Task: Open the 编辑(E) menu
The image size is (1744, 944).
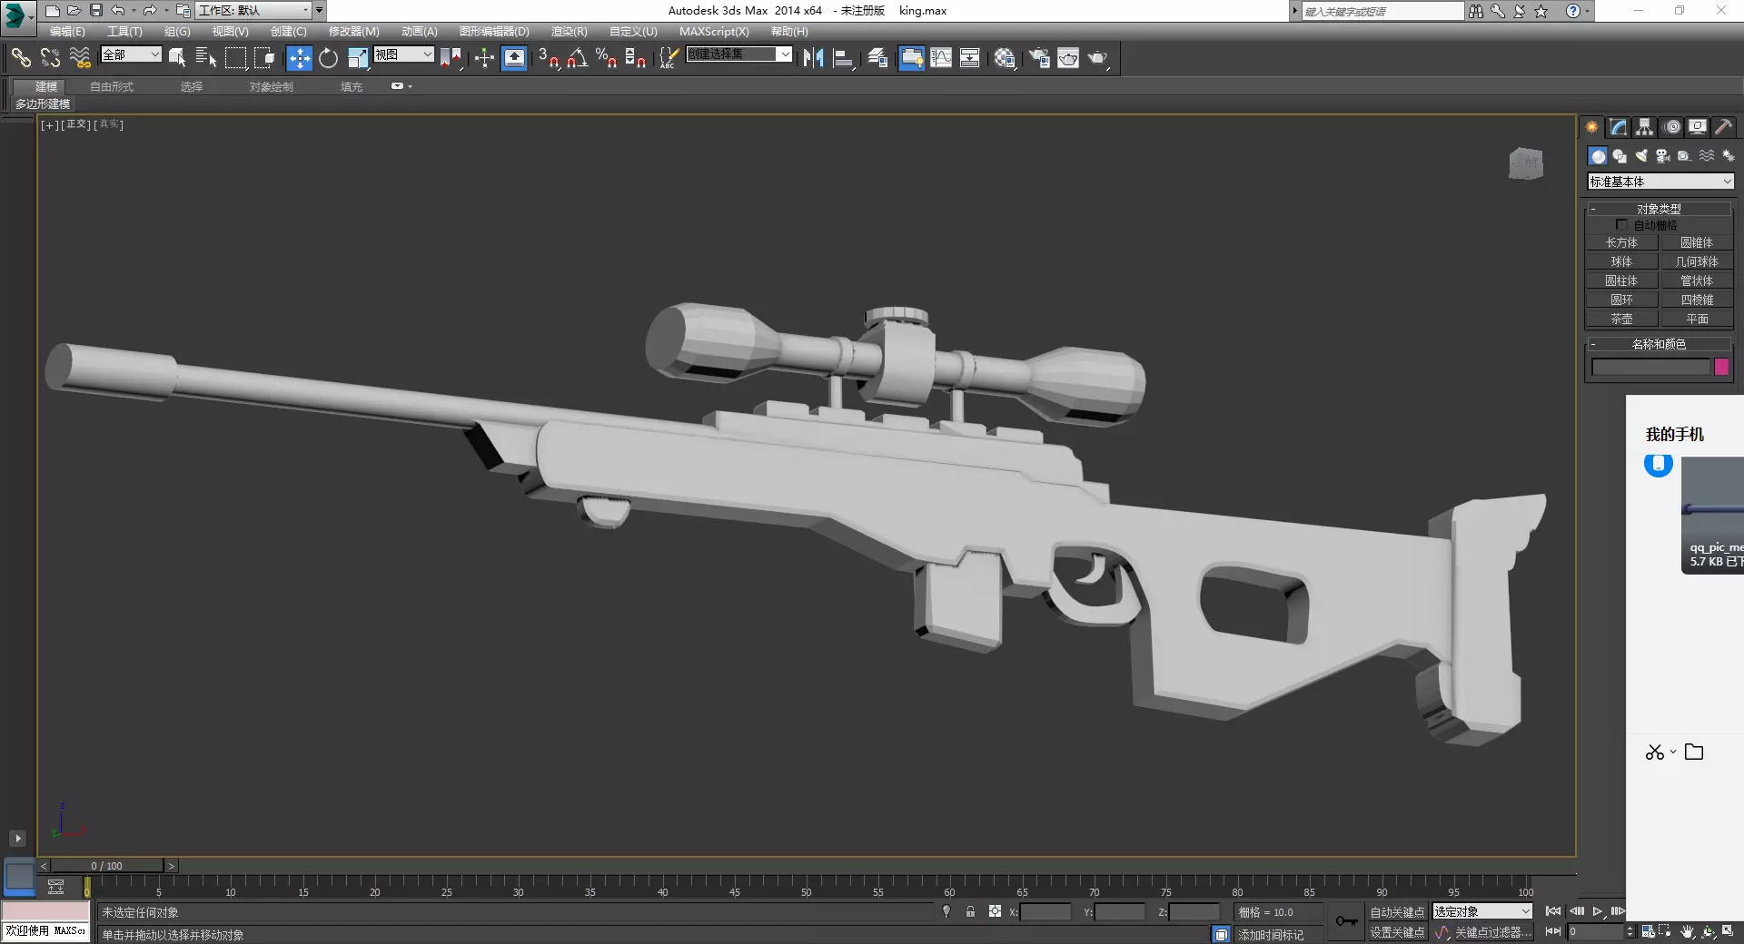Action: coord(67,32)
